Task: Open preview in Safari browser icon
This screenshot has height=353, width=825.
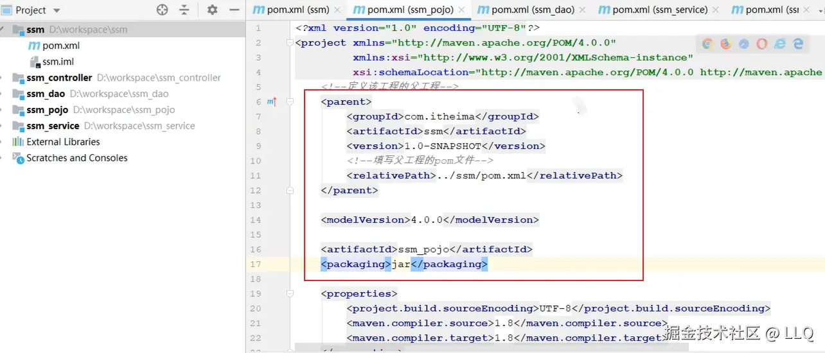Action: click(743, 44)
